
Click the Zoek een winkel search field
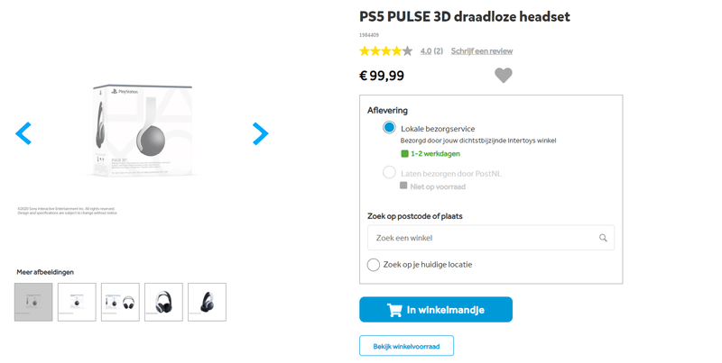(483, 238)
